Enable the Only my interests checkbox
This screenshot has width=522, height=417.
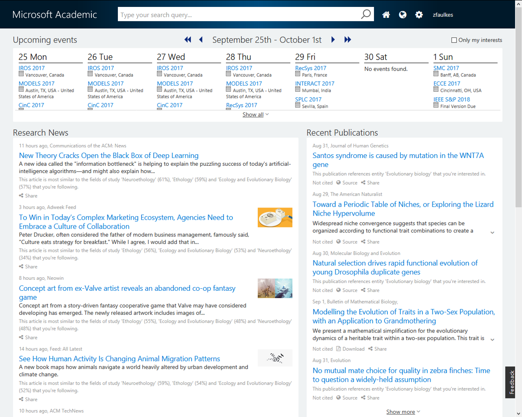tap(454, 40)
